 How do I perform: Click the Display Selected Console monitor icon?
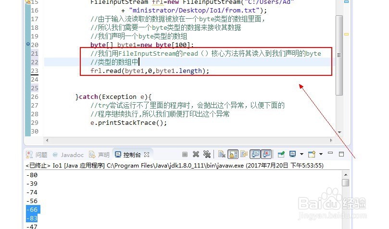pyautogui.click(x=293, y=154)
